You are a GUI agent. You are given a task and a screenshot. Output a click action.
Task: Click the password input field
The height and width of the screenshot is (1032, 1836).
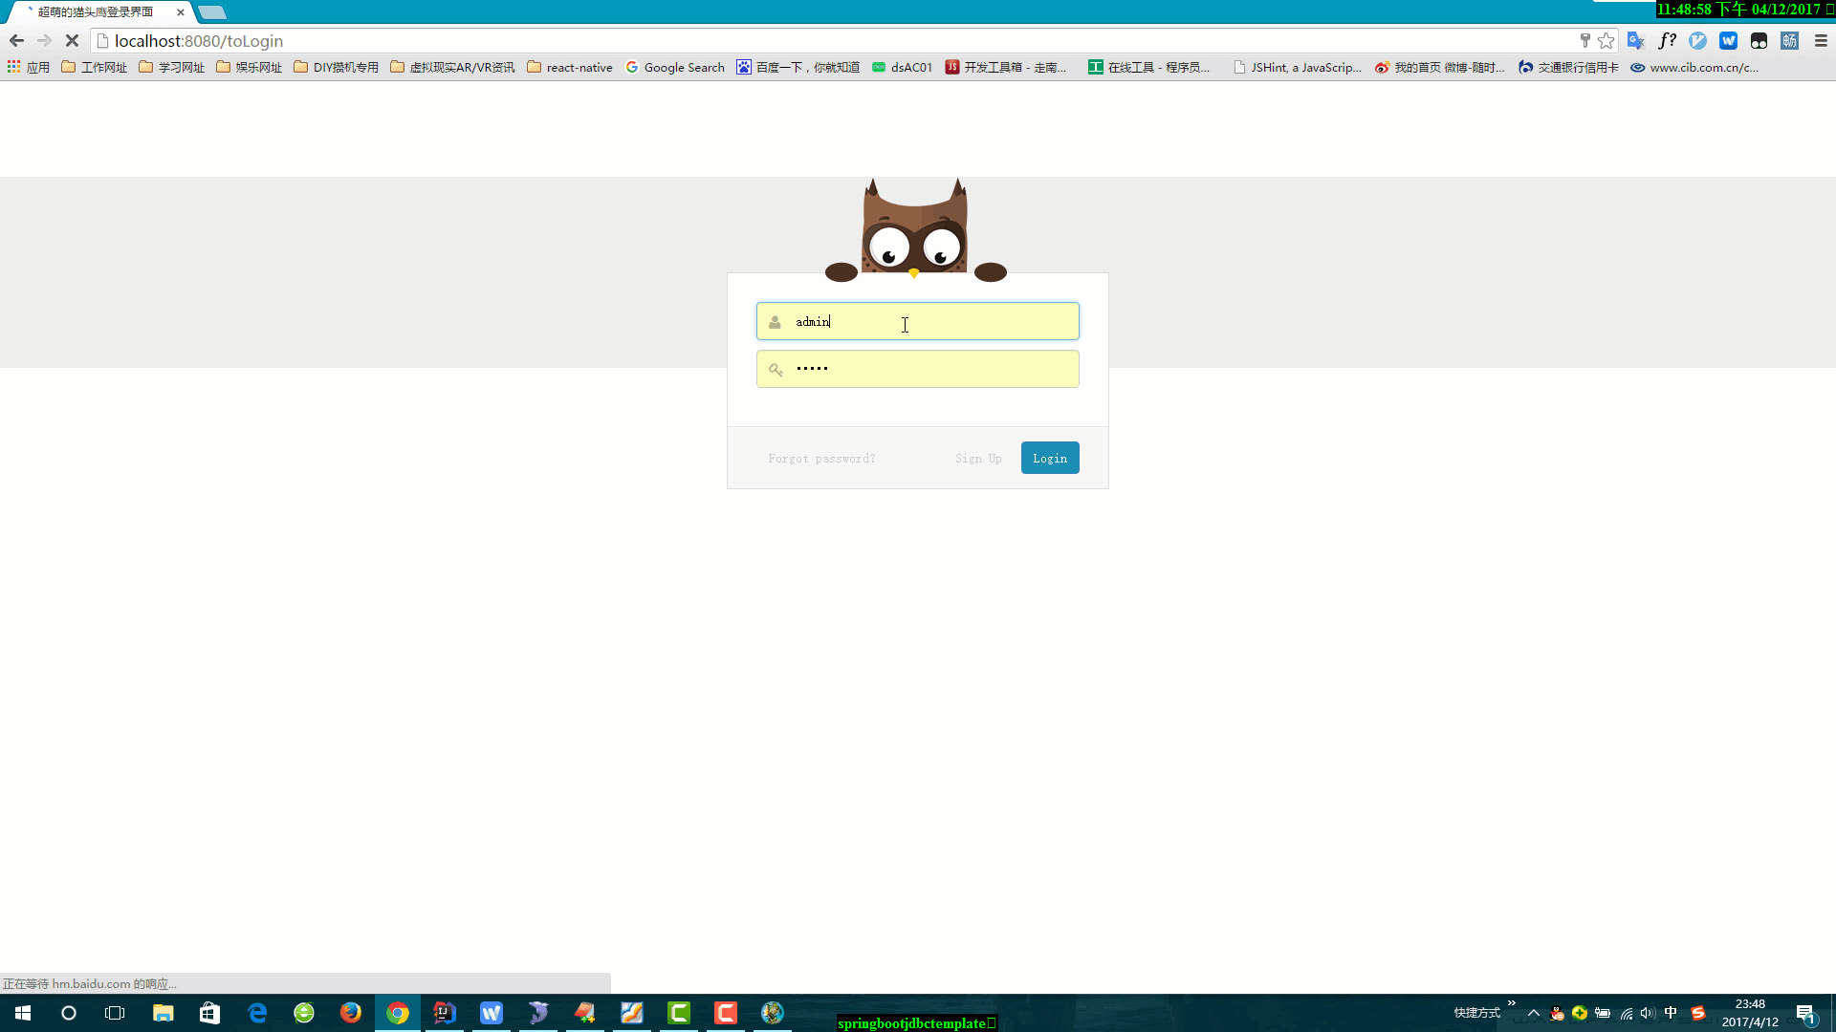(x=918, y=369)
